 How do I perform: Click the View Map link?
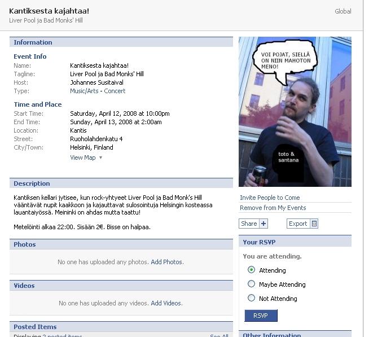click(x=82, y=157)
